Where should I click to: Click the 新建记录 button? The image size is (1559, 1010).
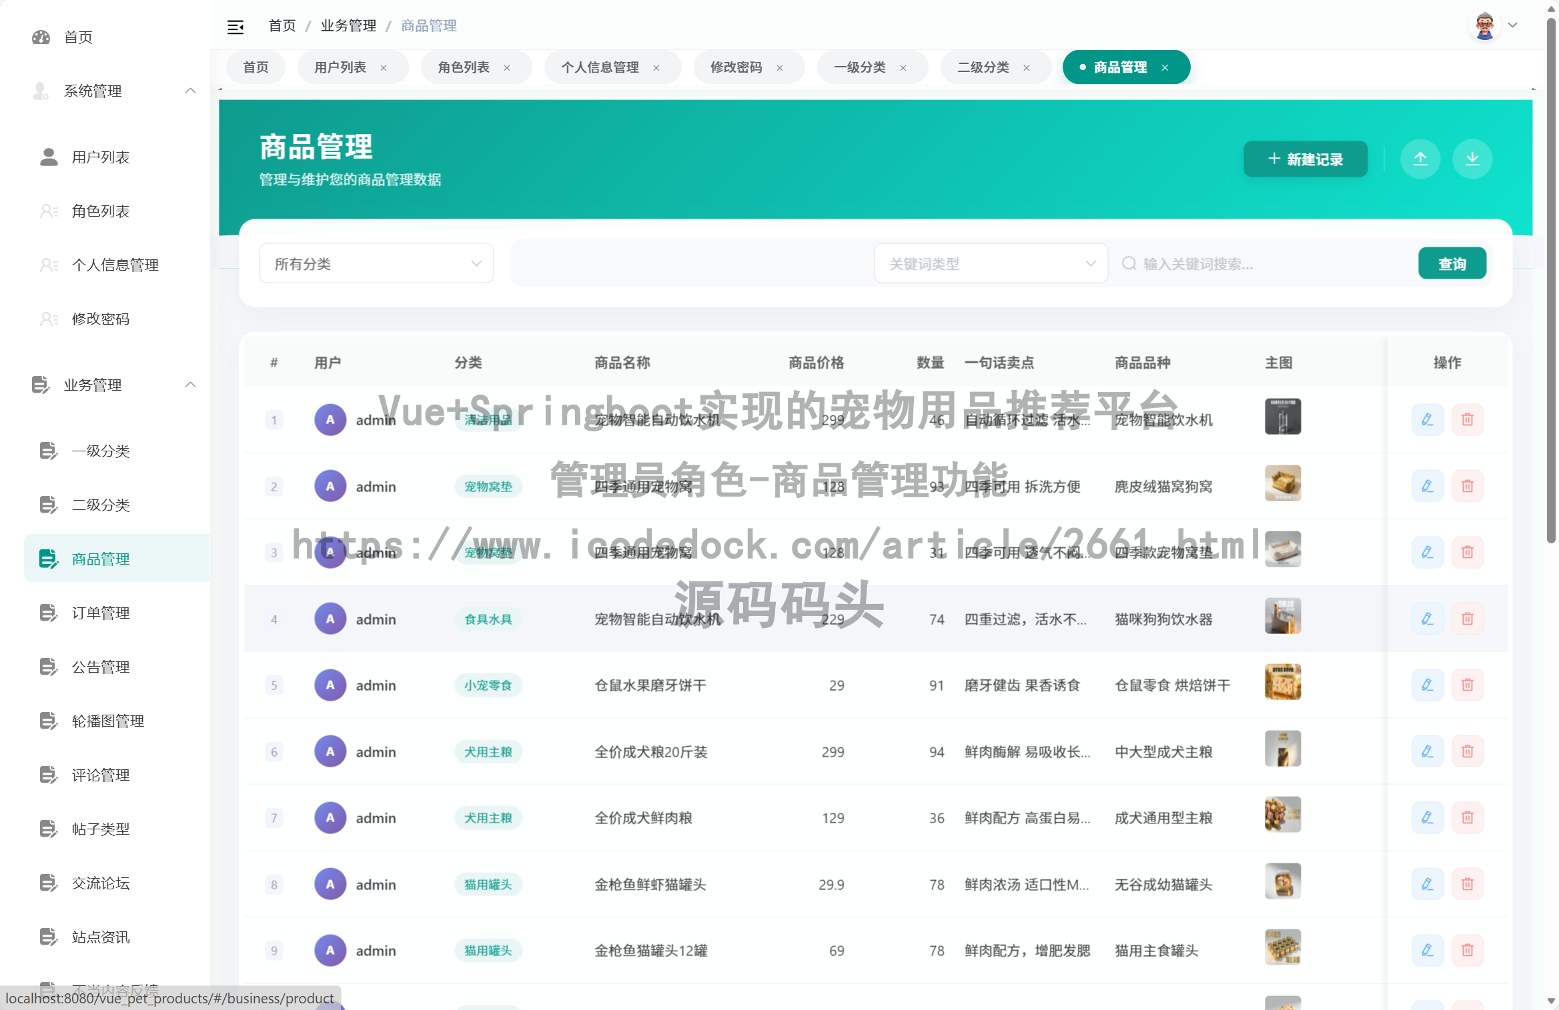[x=1305, y=159]
